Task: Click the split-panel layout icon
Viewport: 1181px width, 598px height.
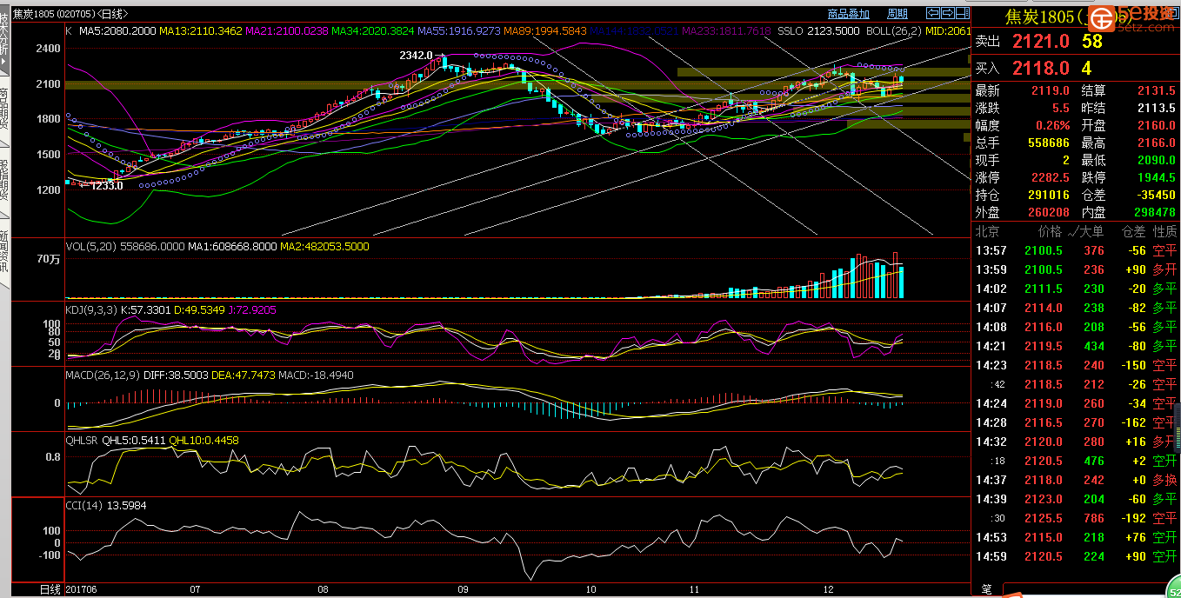Action: tap(962, 13)
